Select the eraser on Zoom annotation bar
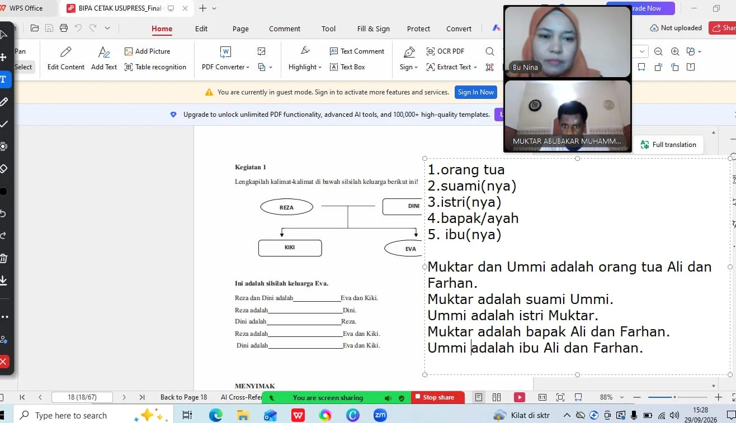The height and width of the screenshot is (423, 736). 3,168
